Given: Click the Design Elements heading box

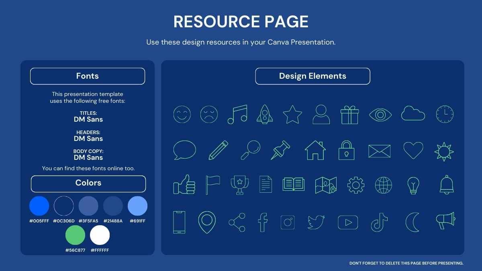Looking at the screenshot, I should click(312, 76).
